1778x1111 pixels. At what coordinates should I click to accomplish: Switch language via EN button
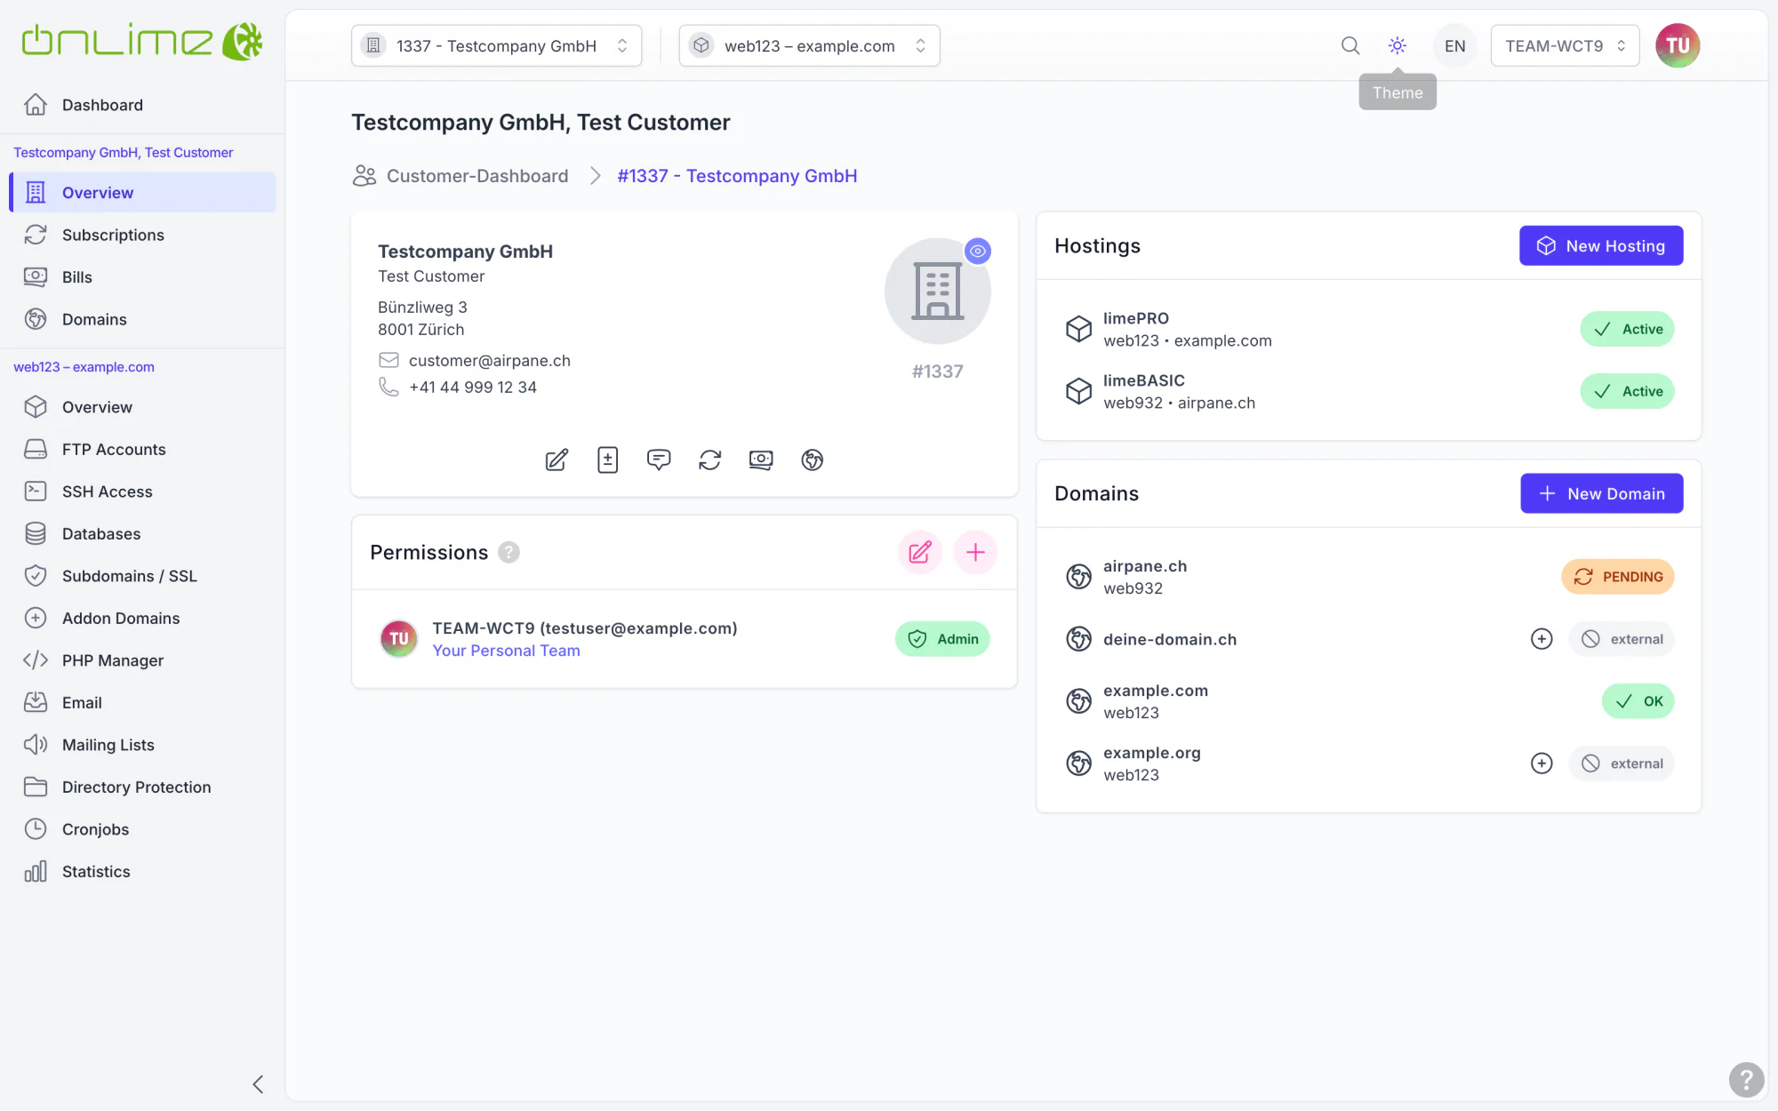point(1454,45)
